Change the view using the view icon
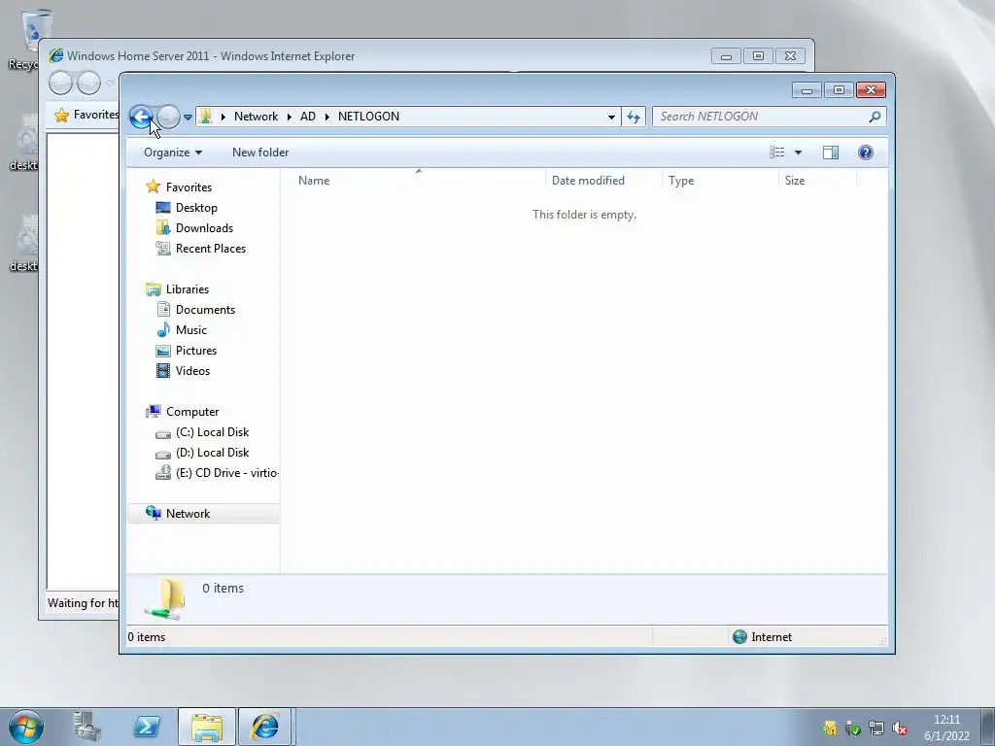Image resolution: width=995 pixels, height=746 pixels. coord(776,153)
